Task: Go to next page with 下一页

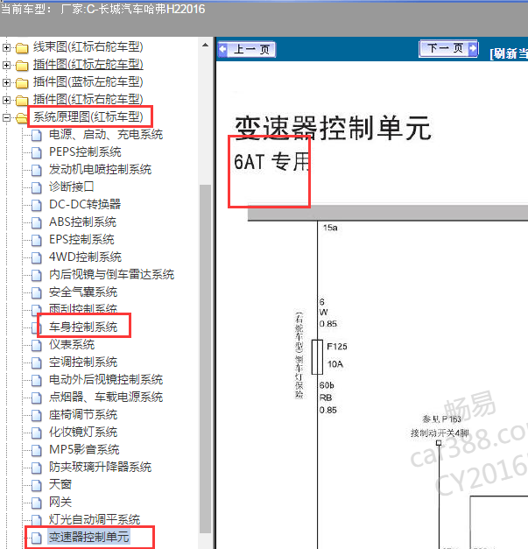Action: 448,48
